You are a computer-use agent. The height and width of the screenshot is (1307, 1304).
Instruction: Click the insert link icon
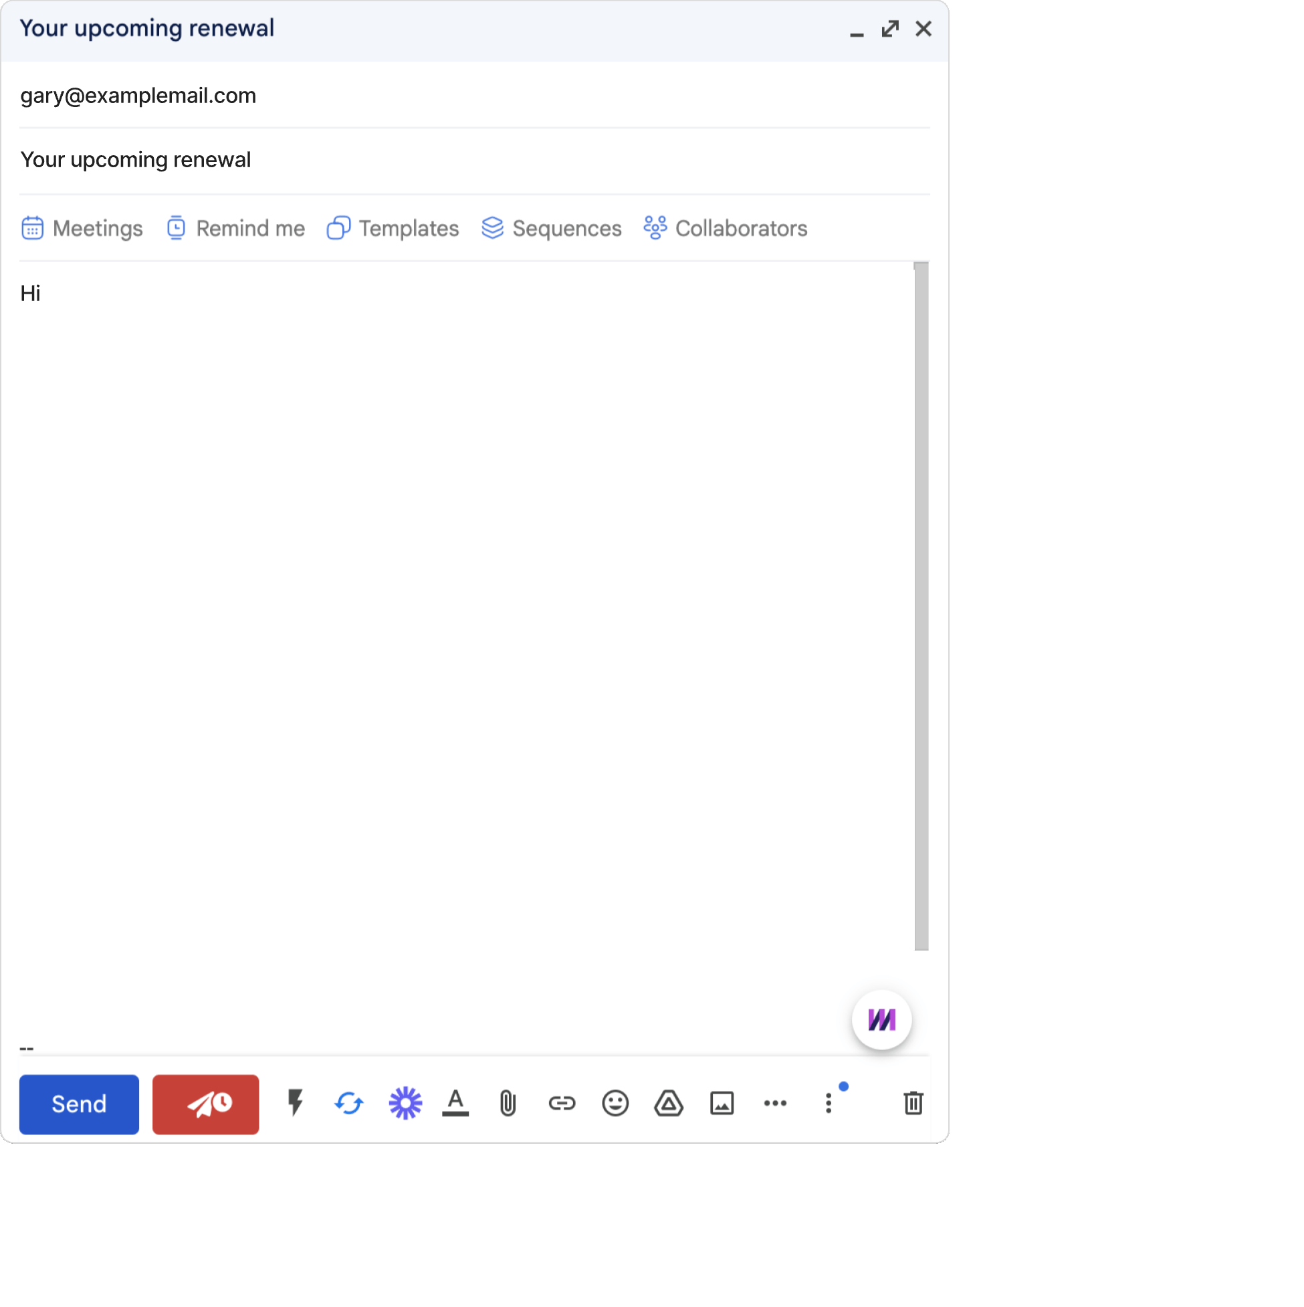(561, 1102)
